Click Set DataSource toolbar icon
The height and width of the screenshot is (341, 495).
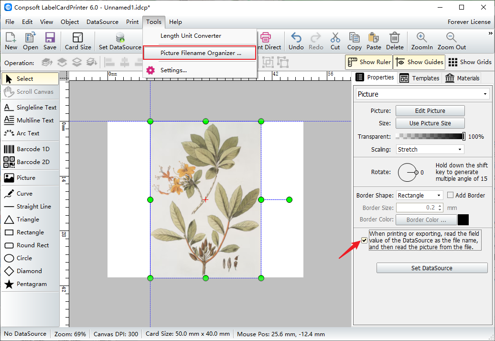coord(120,41)
